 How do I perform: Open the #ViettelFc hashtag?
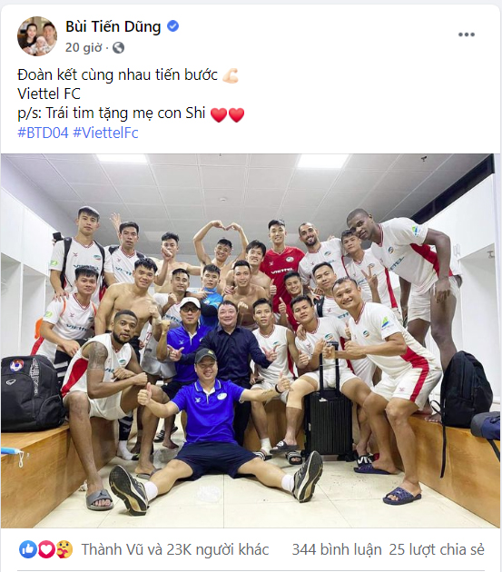click(x=106, y=133)
